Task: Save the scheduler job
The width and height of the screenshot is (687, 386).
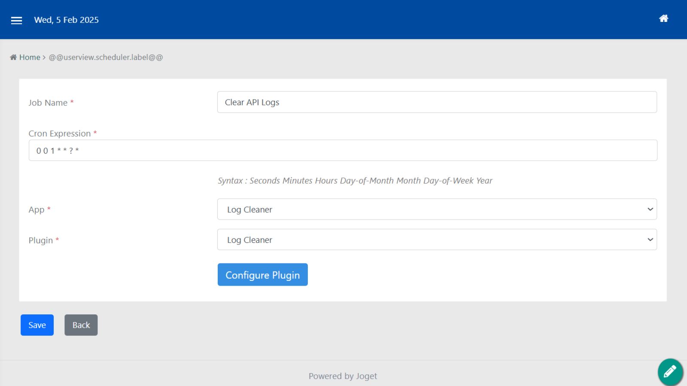Action: pos(37,325)
